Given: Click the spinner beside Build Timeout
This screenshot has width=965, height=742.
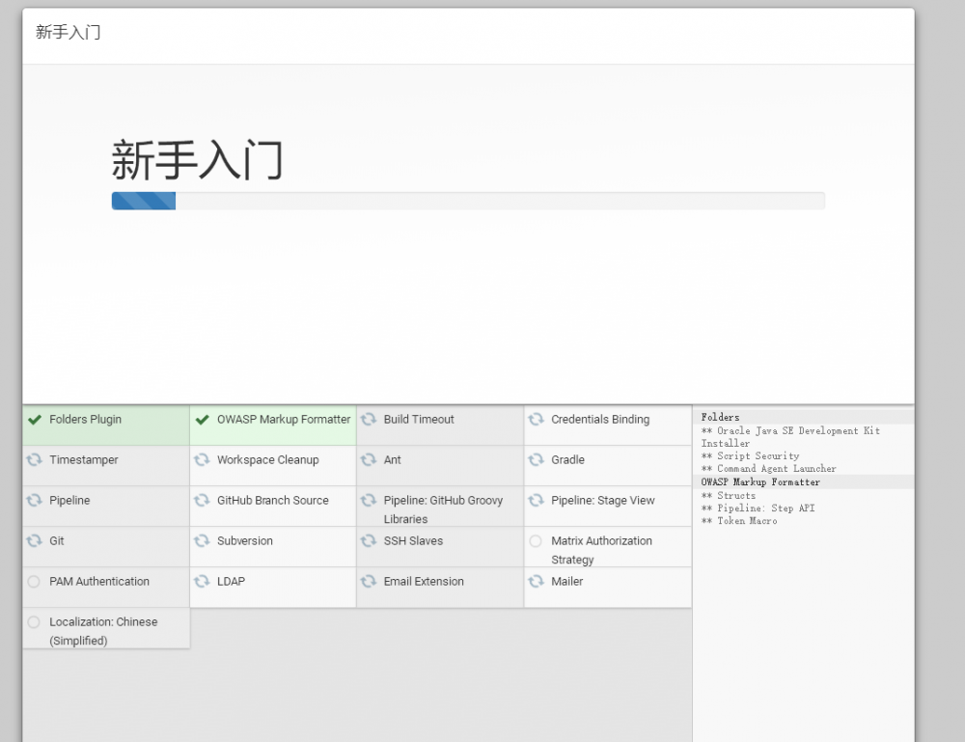Looking at the screenshot, I should [369, 420].
